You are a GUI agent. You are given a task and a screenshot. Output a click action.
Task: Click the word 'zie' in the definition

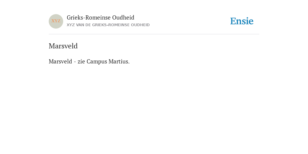coord(81,61)
